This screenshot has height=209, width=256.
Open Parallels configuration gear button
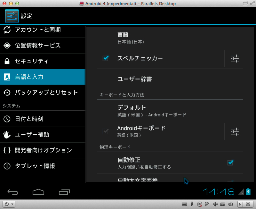click(x=248, y=204)
